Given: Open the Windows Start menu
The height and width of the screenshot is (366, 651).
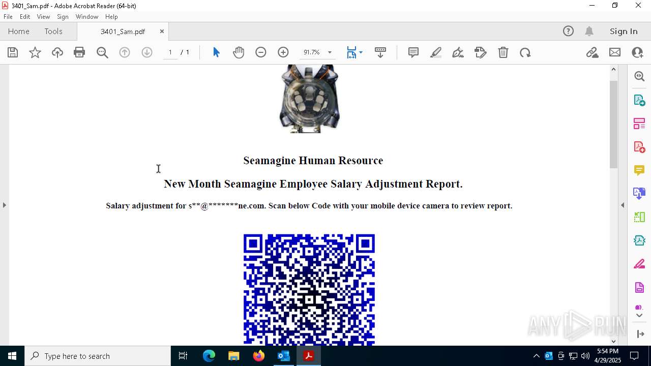Looking at the screenshot, I should click(12, 356).
